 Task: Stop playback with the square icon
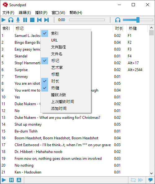(32, 20)
